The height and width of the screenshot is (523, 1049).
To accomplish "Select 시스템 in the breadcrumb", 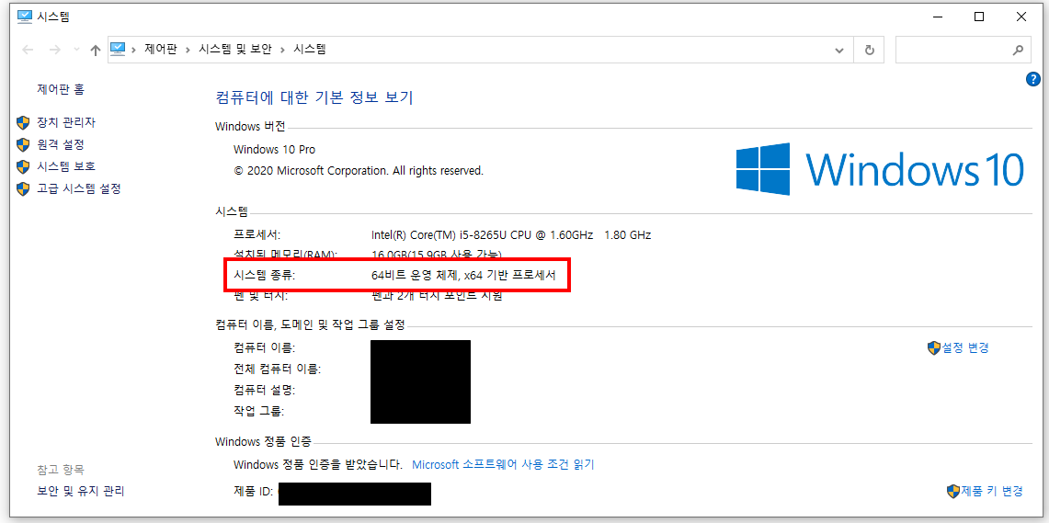I will [x=310, y=49].
